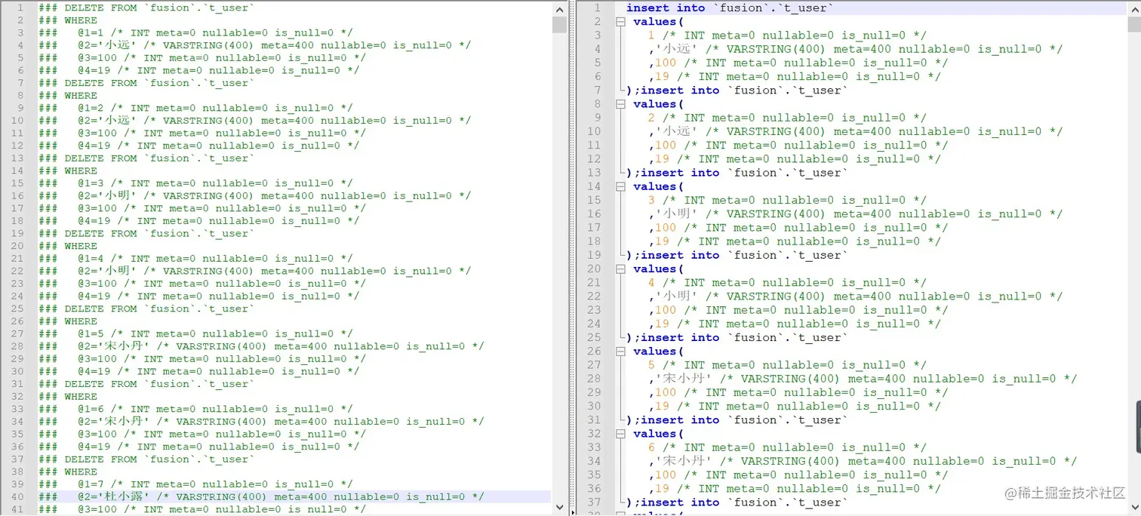Screen dimensions: 1141x516
Task: Click 'WHERE' on left-pane line 2
Action: pyautogui.click(x=81, y=20)
